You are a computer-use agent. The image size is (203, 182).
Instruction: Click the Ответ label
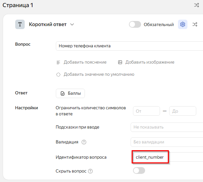coord(21,93)
